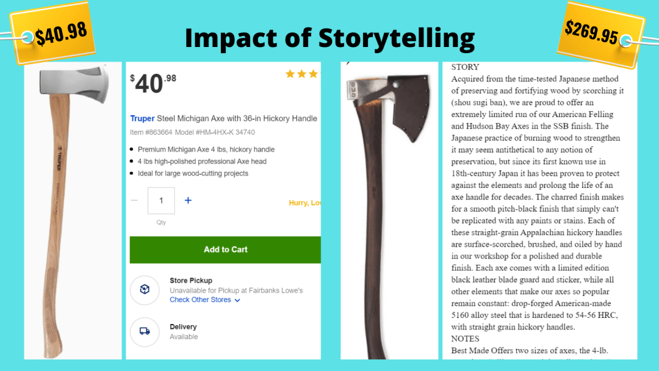Click the STORY section heading

(x=465, y=67)
